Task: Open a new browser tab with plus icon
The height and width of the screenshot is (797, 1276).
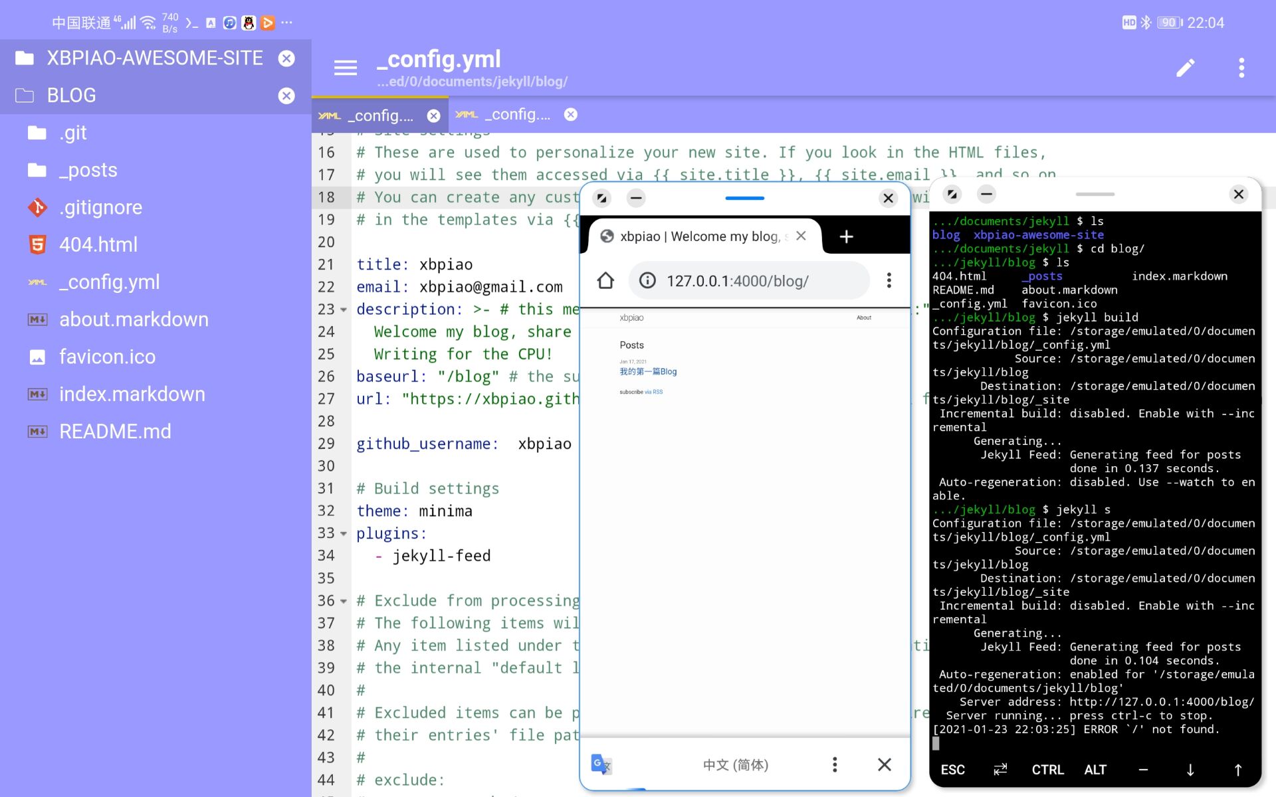Action: point(846,236)
